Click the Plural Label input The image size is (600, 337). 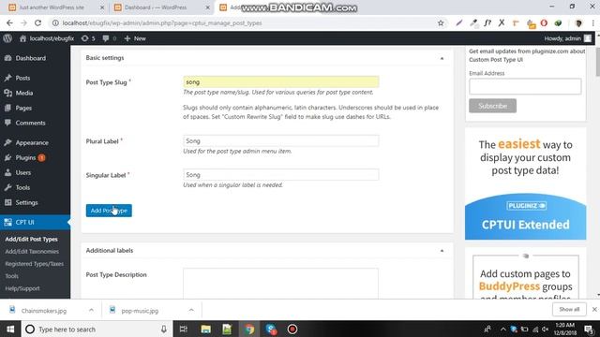(281, 141)
